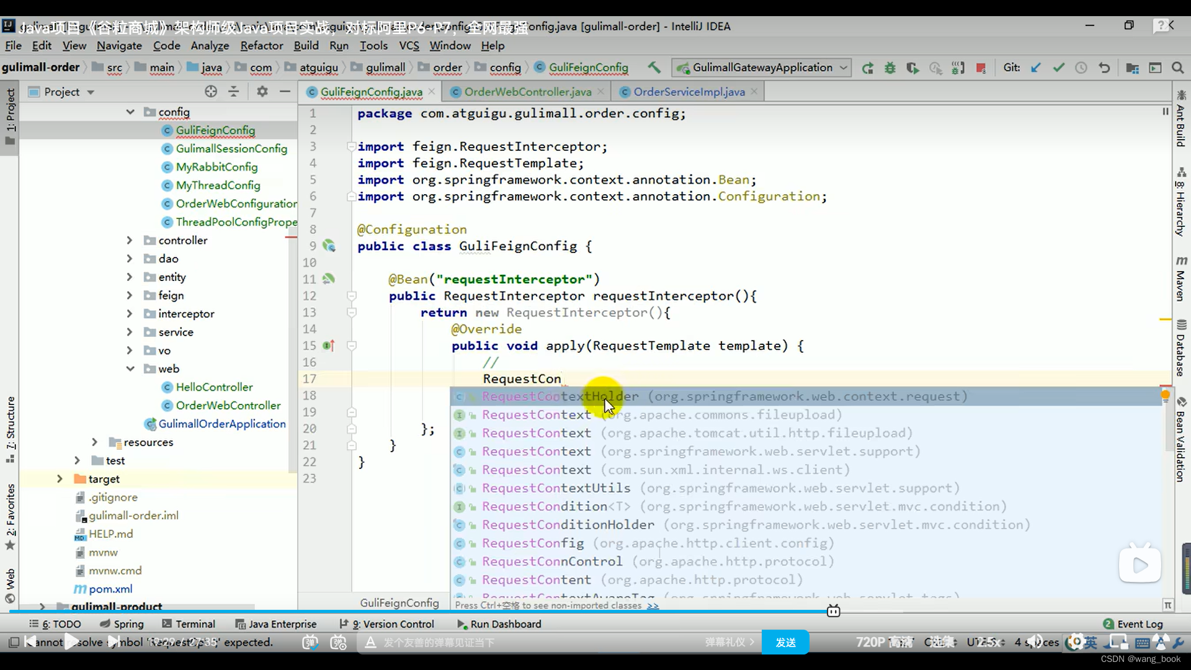Click the blue 发送 send button
This screenshot has width=1191, height=670.
[x=785, y=643]
